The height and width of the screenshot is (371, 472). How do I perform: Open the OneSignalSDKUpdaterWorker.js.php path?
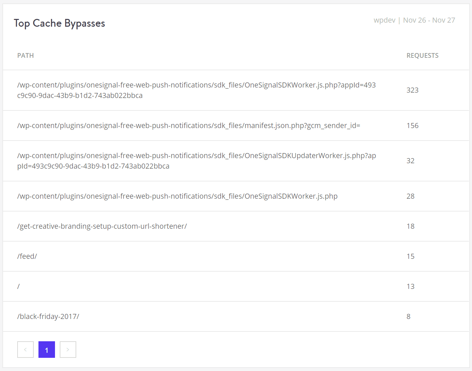point(196,161)
